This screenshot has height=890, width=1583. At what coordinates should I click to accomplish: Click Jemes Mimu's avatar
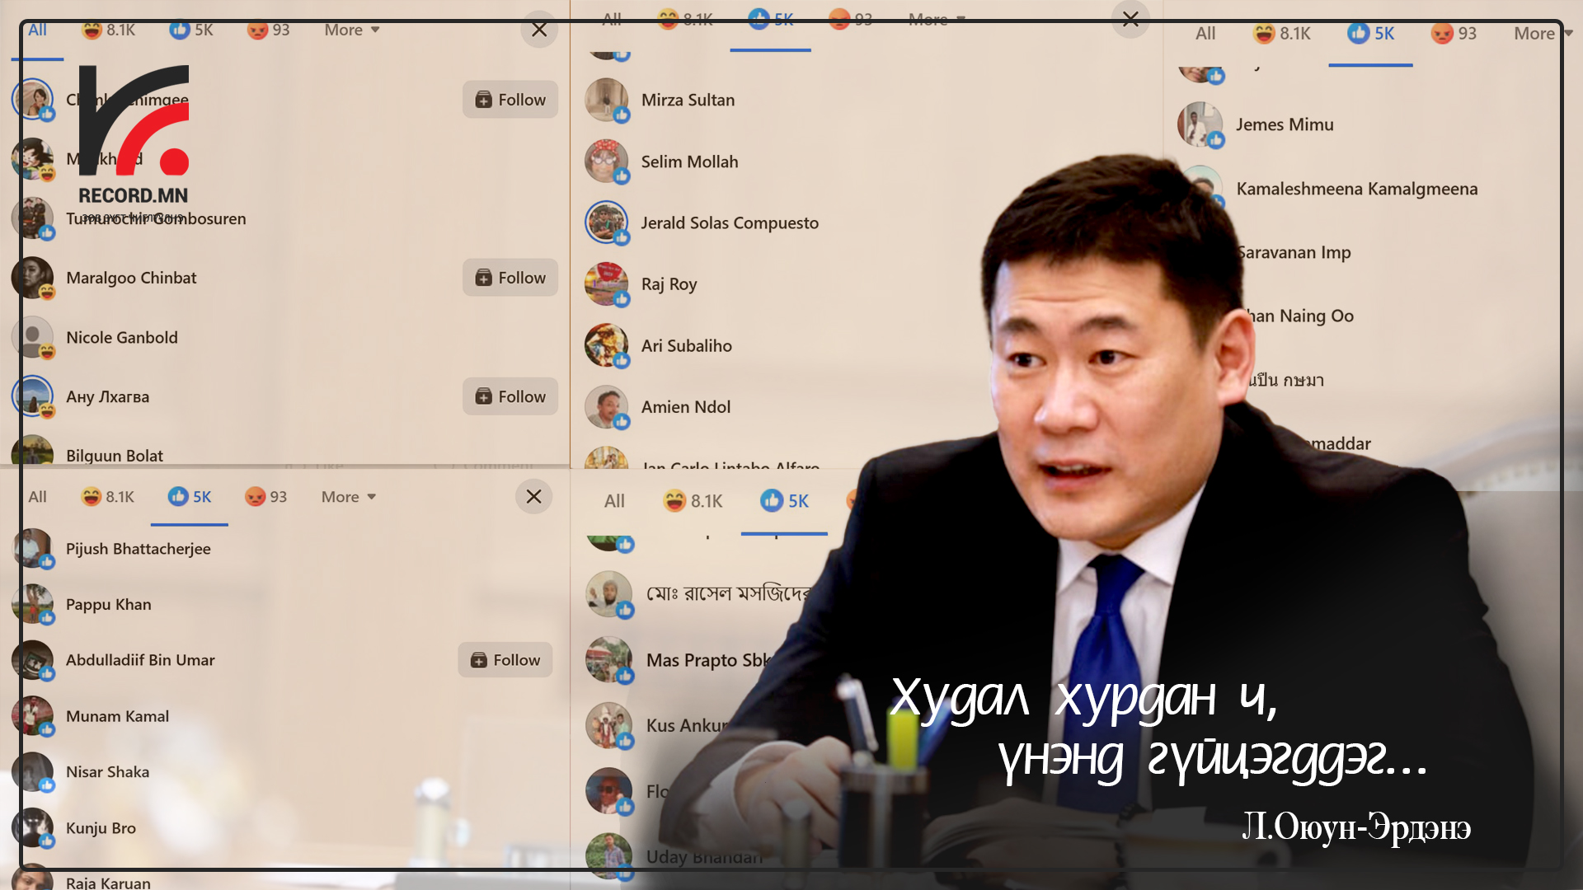(x=1200, y=124)
